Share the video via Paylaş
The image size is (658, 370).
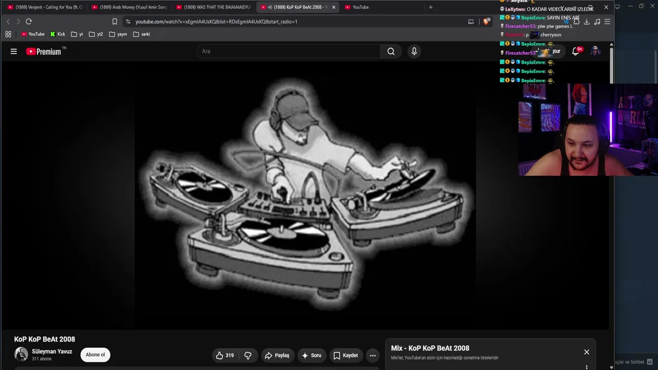click(x=277, y=356)
